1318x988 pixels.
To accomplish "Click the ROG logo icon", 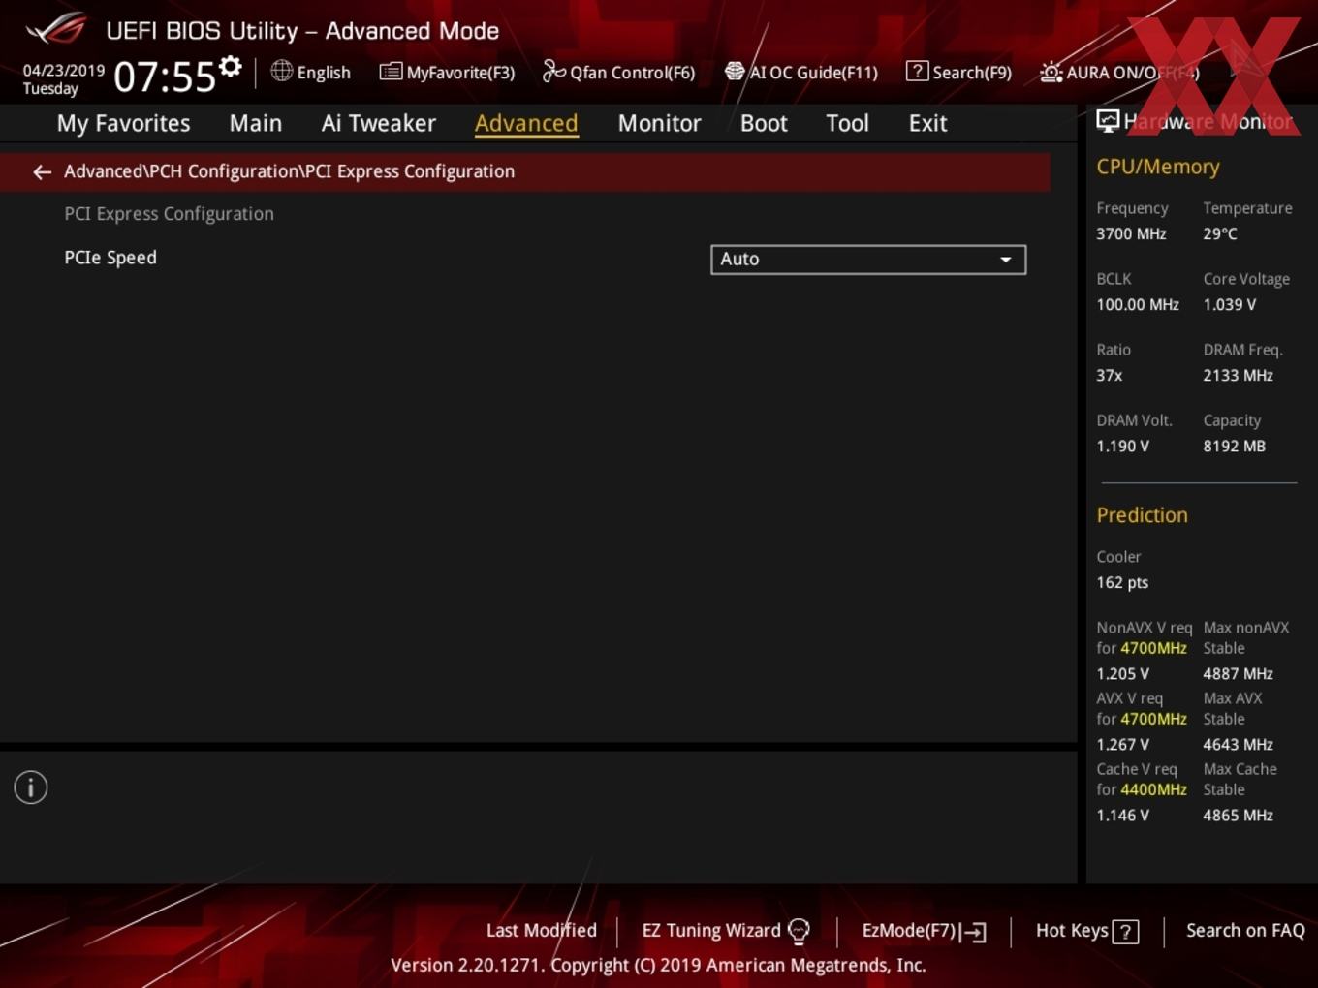I will coord(56,29).
